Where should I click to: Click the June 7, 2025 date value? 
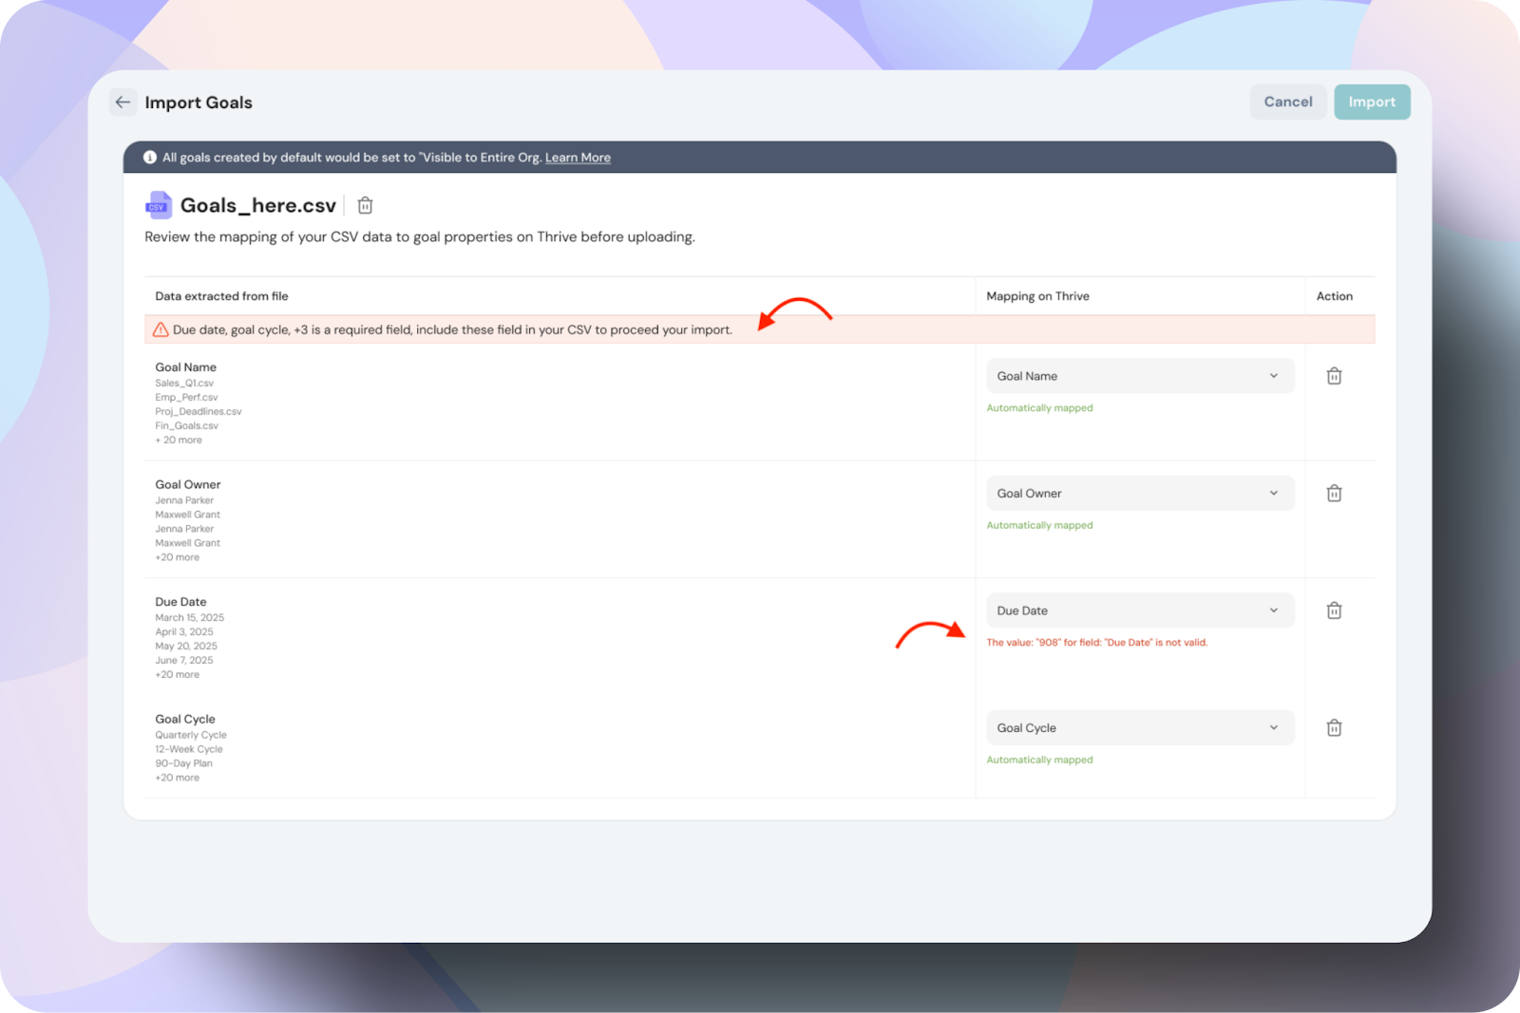184,661
